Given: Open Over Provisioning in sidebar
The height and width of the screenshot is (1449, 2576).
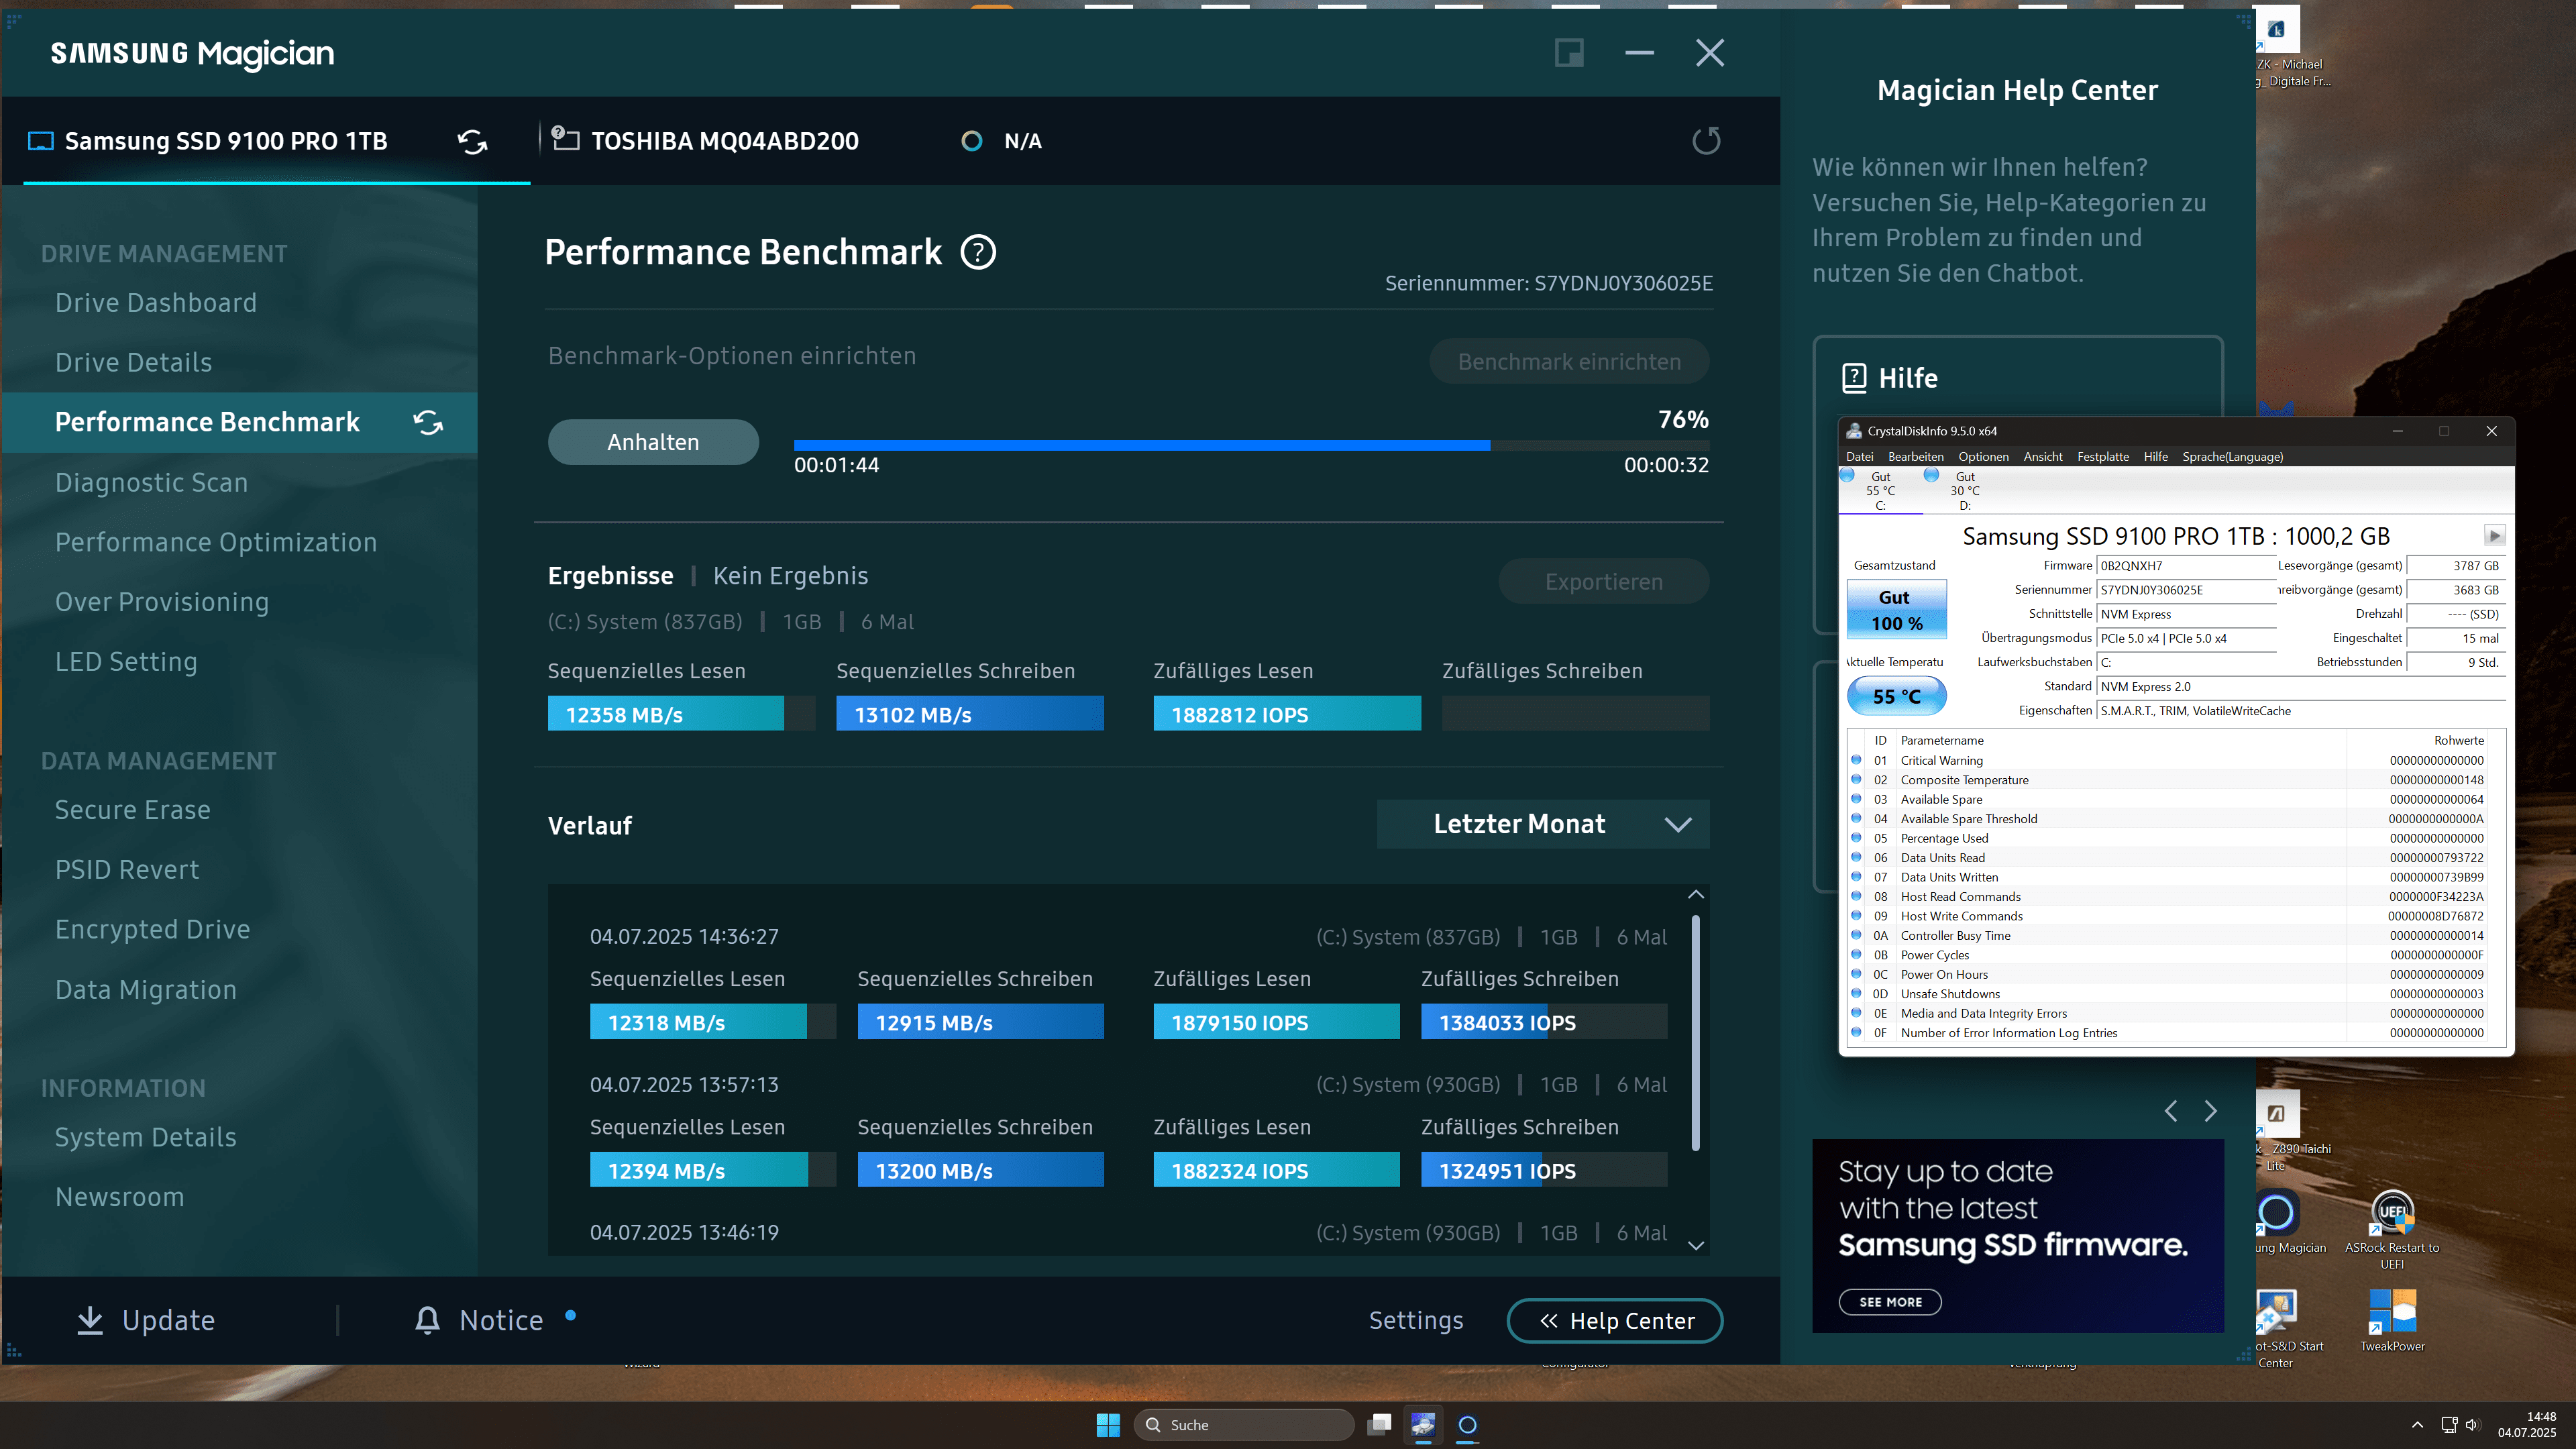Looking at the screenshot, I should [x=162, y=602].
